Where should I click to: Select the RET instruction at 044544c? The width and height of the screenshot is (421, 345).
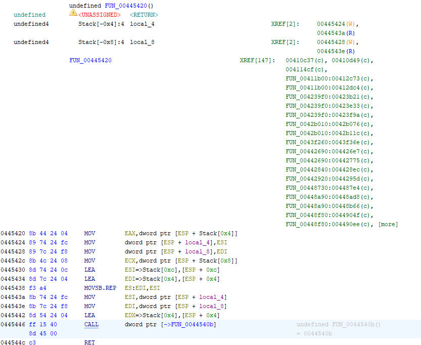89,343
